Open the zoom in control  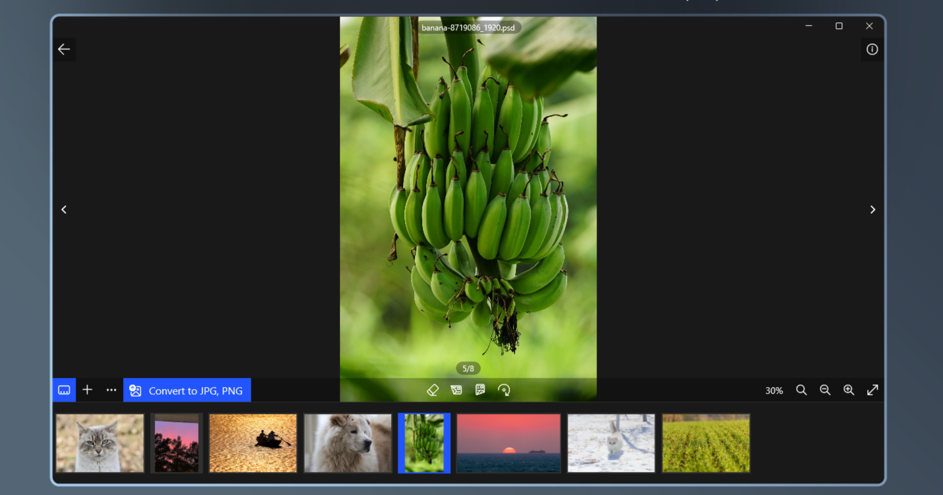click(x=849, y=390)
